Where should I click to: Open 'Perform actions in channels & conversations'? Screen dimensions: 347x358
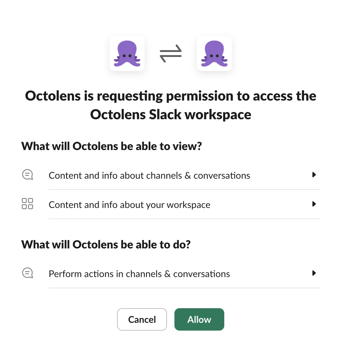[x=139, y=274]
